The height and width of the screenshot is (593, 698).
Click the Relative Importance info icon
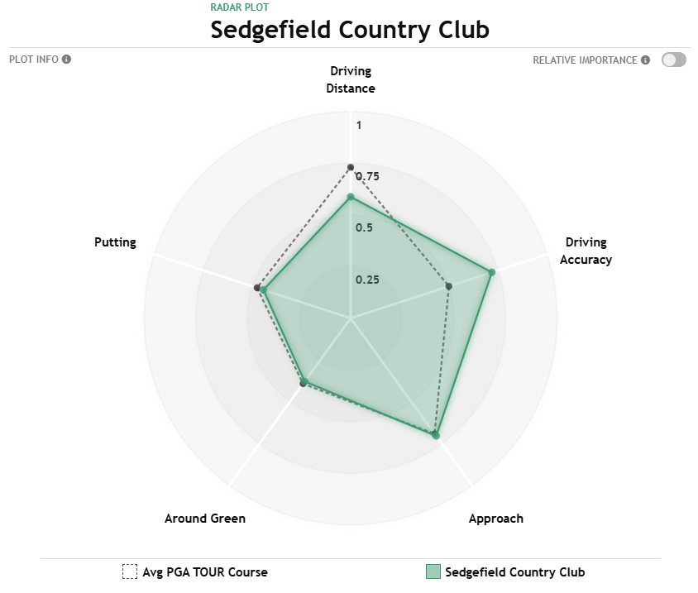coord(645,60)
